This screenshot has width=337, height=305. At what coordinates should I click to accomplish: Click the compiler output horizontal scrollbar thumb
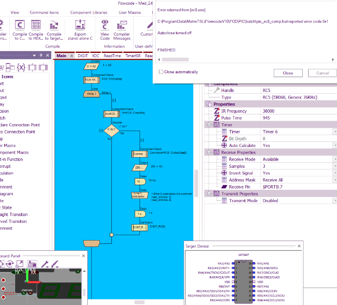pos(175,59)
